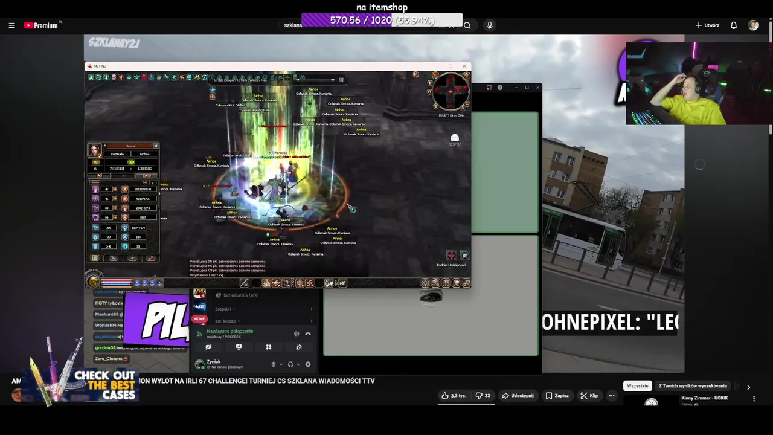Open the NOWE Discord server badge
The width and height of the screenshot is (773, 435).
pos(199,318)
